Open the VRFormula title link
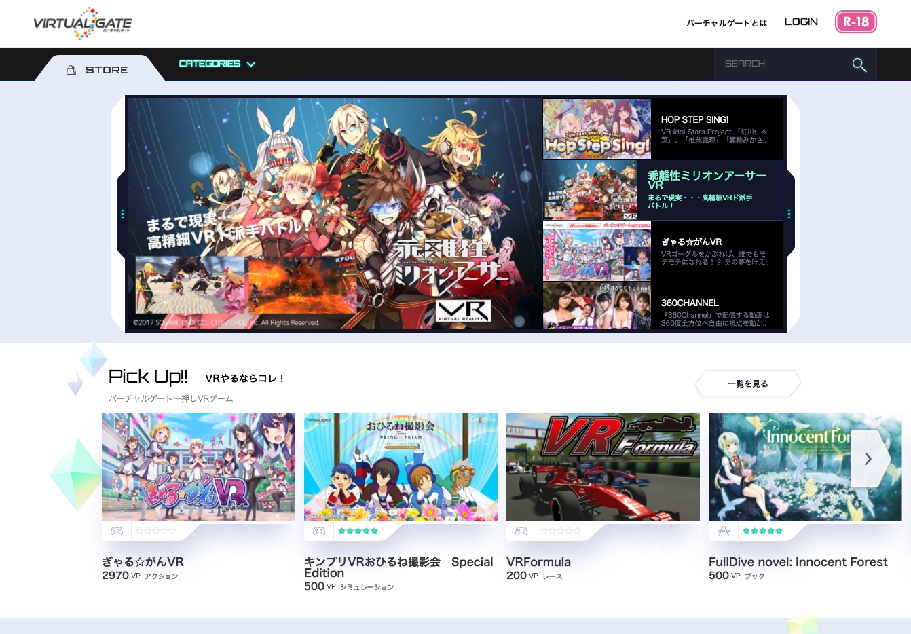 click(538, 562)
